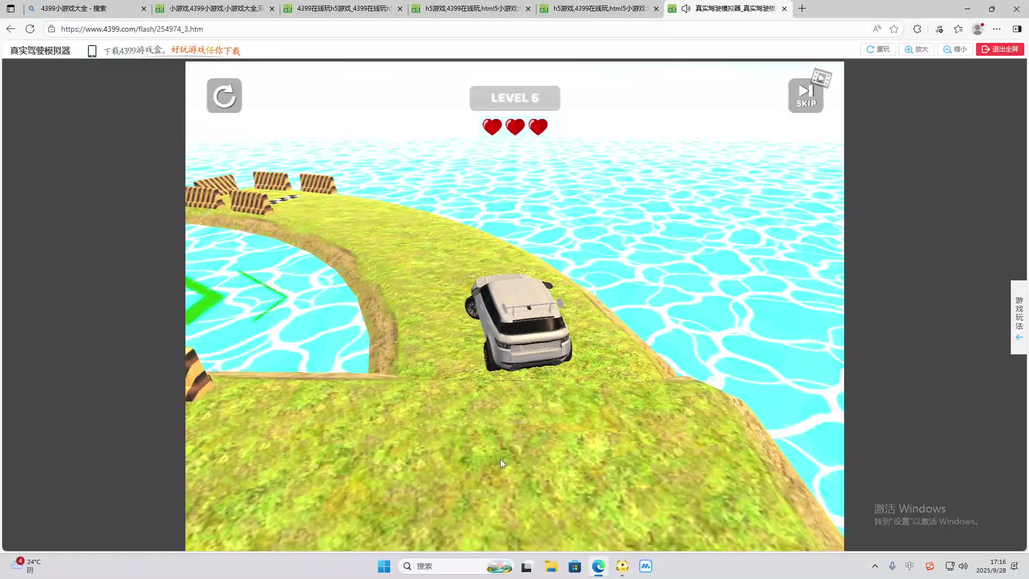Image resolution: width=1029 pixels, height=579 pixels.
Task: Add this page to favorites
Action: pos(894,29)
